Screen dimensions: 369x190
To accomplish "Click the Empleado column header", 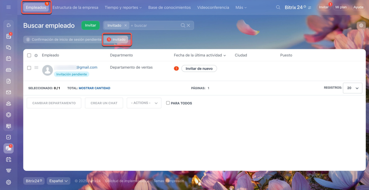I will click(50, 55).
